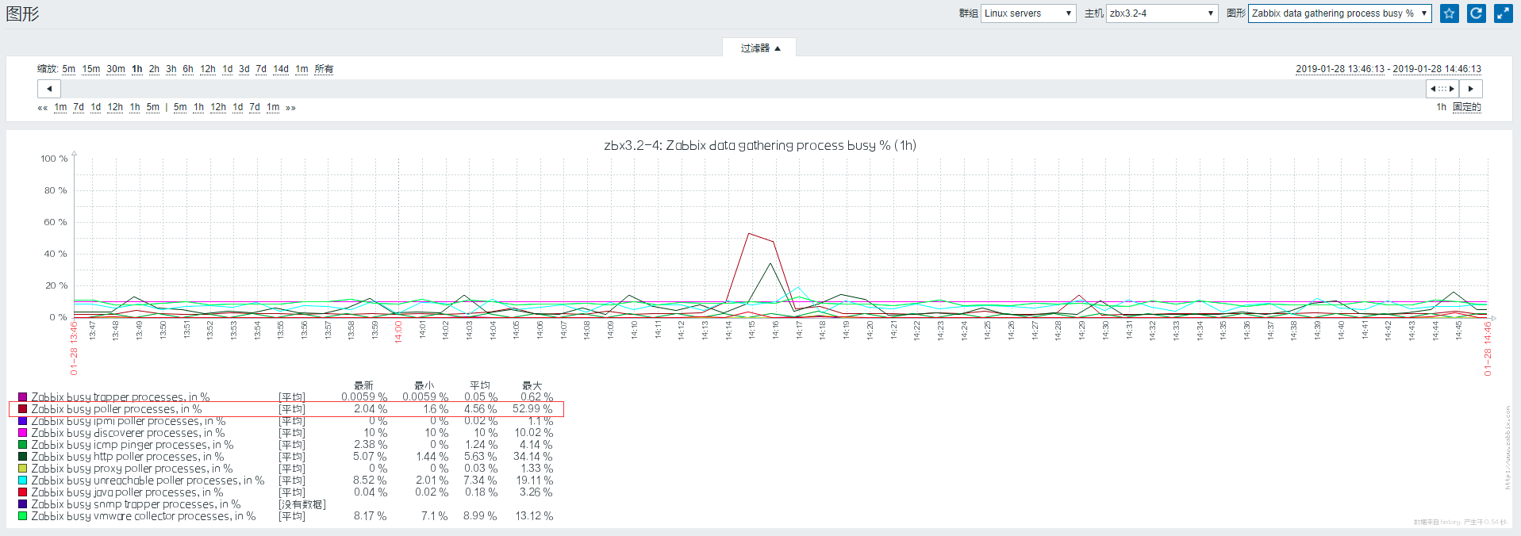
Task: Grab the time scrollbar slider handle
Action: (x=1442, y=89)
